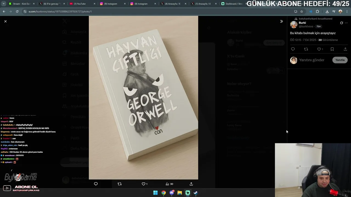Open the browser extensions puzzle icon
Screen dimensions: 351x197
pos(317,11)
